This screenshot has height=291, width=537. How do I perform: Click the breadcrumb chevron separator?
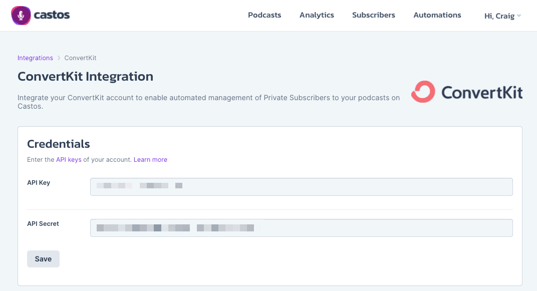[59, 58]
